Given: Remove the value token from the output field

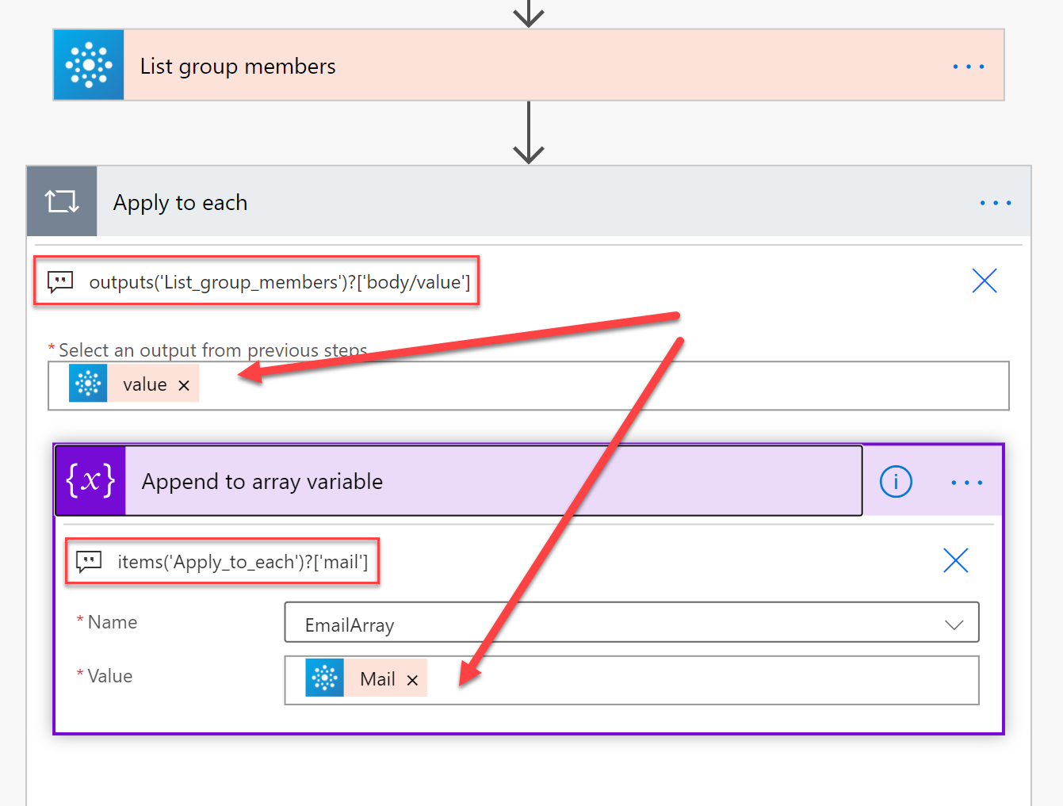Looking at the screenshot, I should coord(184,386).
